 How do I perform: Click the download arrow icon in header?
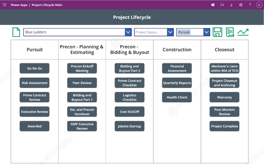tap(231, 5)
